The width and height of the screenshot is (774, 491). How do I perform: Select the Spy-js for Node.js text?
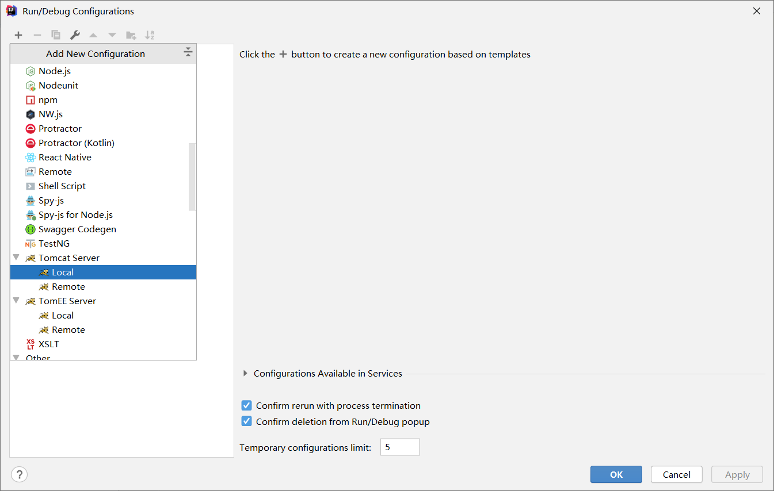pos(75,214)
